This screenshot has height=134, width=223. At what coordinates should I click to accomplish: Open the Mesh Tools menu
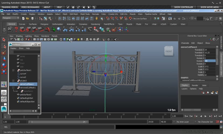[x=85, y=14]
